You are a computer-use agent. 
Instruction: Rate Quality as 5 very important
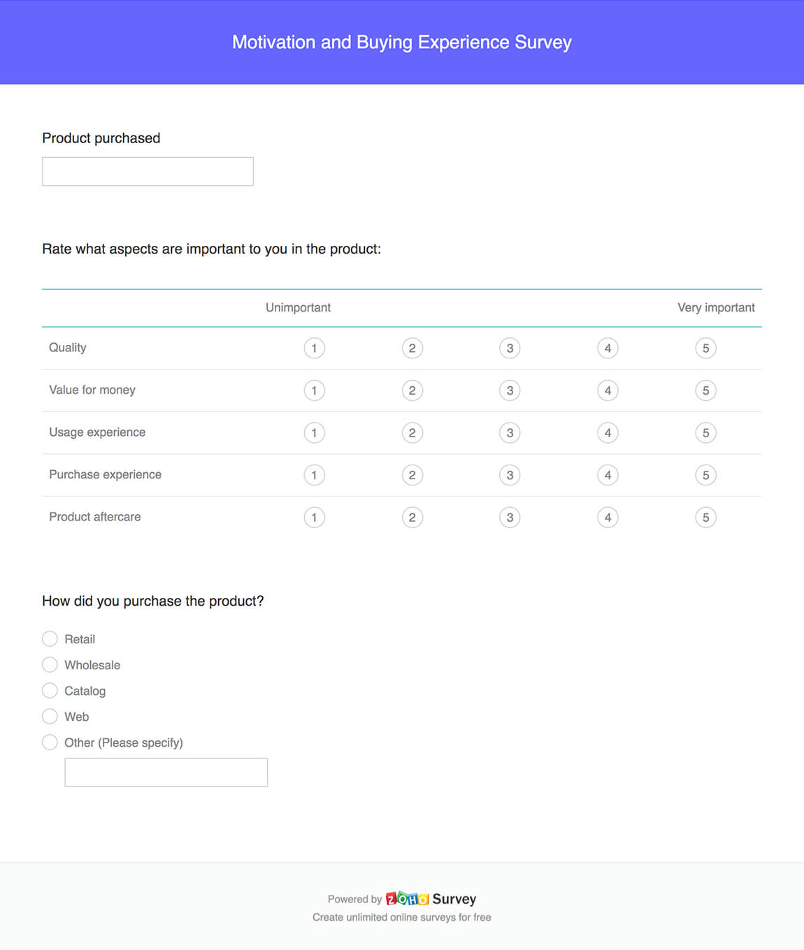tap(705, 348)
